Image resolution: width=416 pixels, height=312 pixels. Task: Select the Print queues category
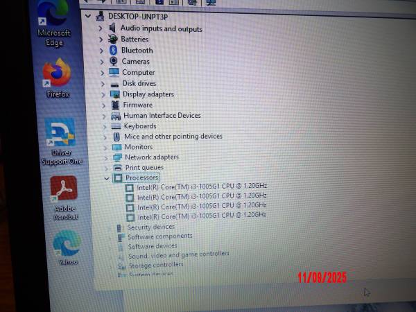tap(144, 167)
